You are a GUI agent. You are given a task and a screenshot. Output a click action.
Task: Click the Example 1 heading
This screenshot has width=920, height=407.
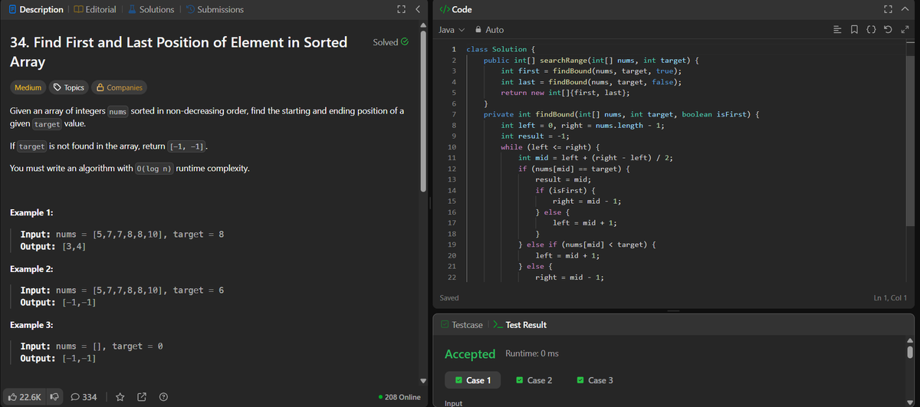pyautogui.click(x=31, y=212)
